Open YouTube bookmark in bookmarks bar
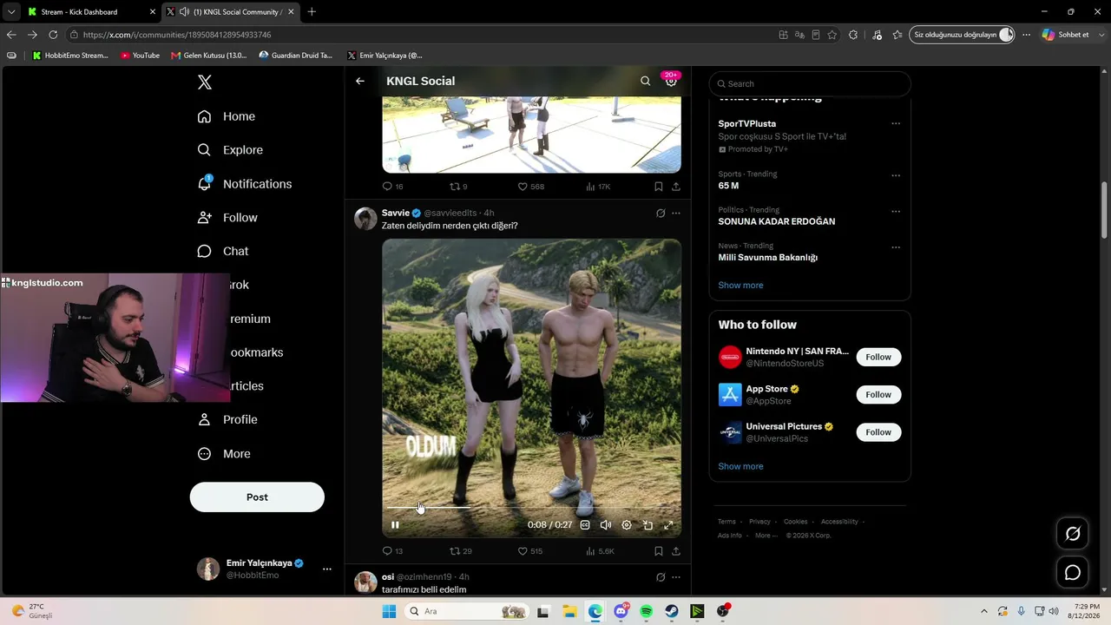This screenshot has height=625, width=1111. (x=140, y=56)
